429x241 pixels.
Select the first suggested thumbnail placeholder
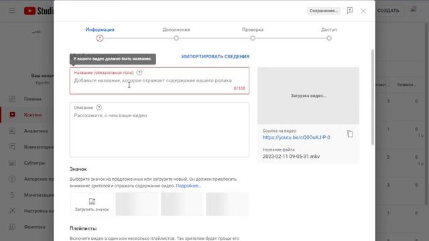coord(137,204)
